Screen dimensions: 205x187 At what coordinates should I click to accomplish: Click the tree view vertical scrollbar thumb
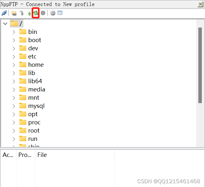pyautogui.click(x=200, y=65)
